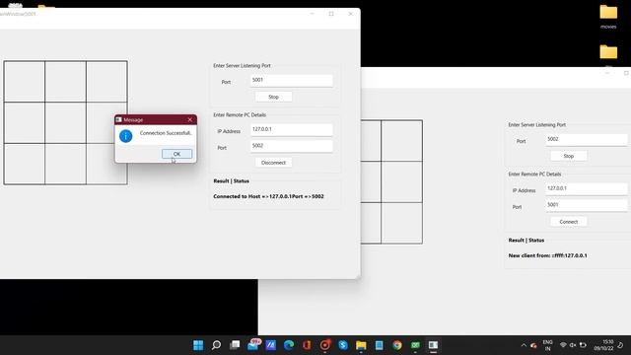Click the desktop folder icon below movies
The width and height of the screenshot is (631, 355).
[608, 52]
